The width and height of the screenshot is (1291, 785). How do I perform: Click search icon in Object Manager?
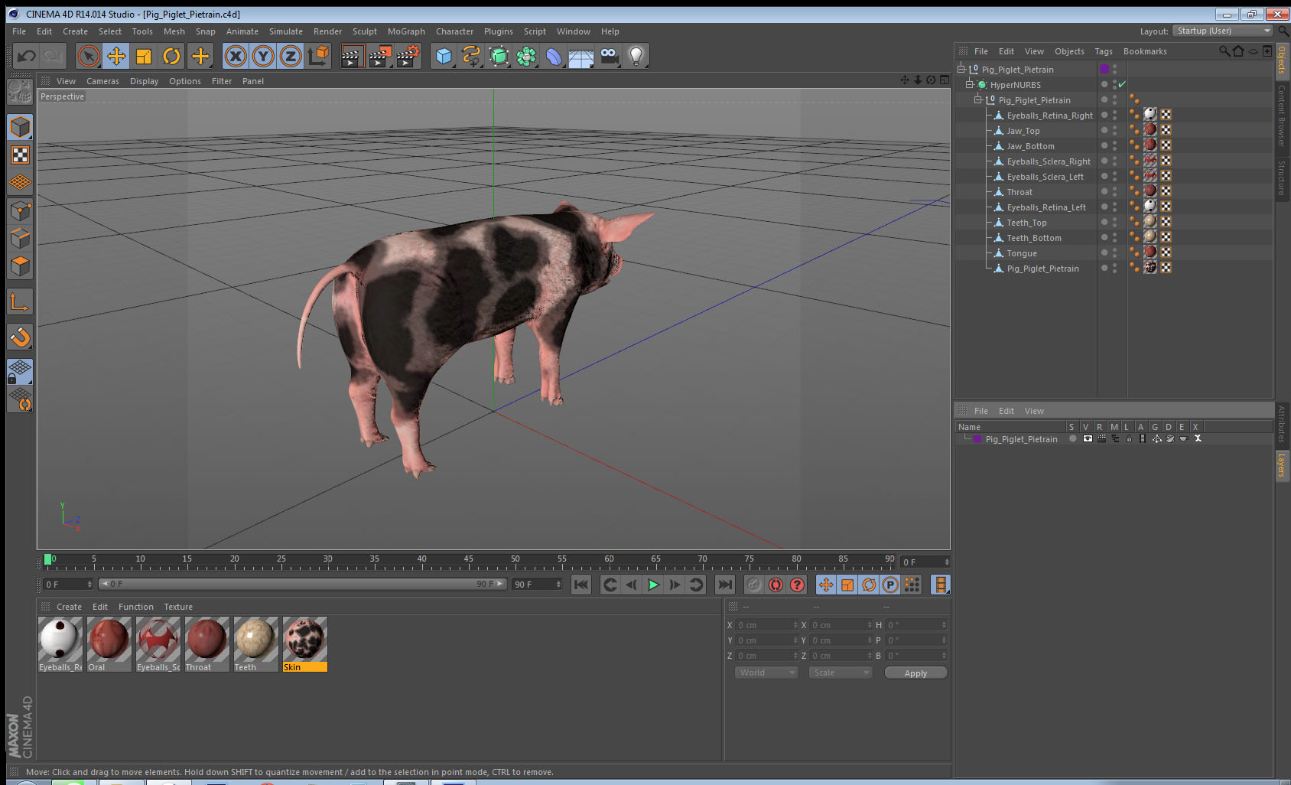tap(1224, 51)
